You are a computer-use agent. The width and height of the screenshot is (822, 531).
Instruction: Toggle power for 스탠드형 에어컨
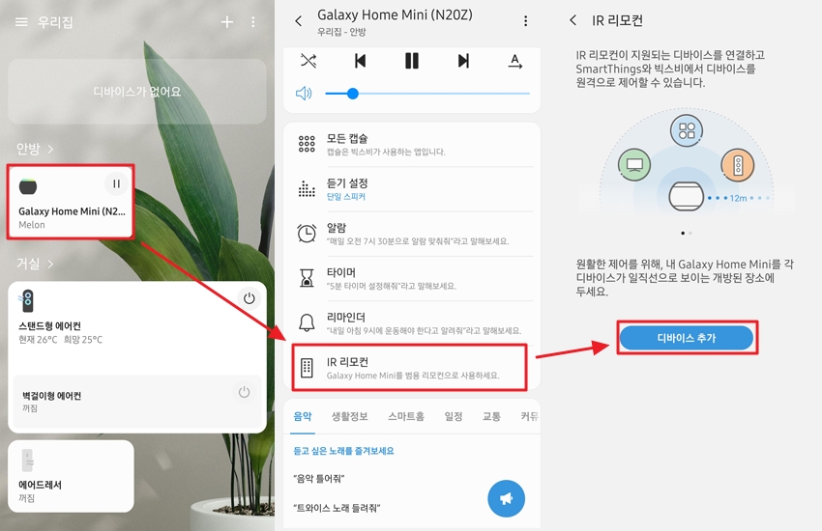tap(249, 298)
